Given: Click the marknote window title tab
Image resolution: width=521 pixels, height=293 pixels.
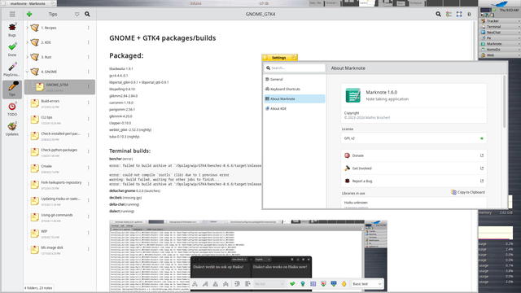Looking at the screenshot, I should (x=28, y=3).
